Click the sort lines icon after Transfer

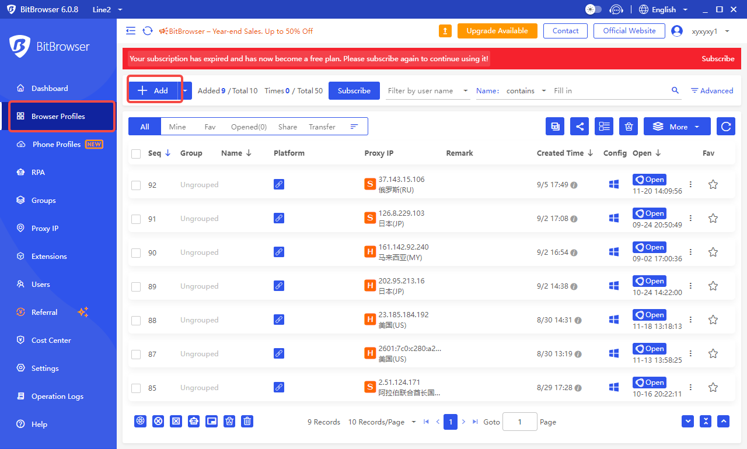[x=354, y=127]
